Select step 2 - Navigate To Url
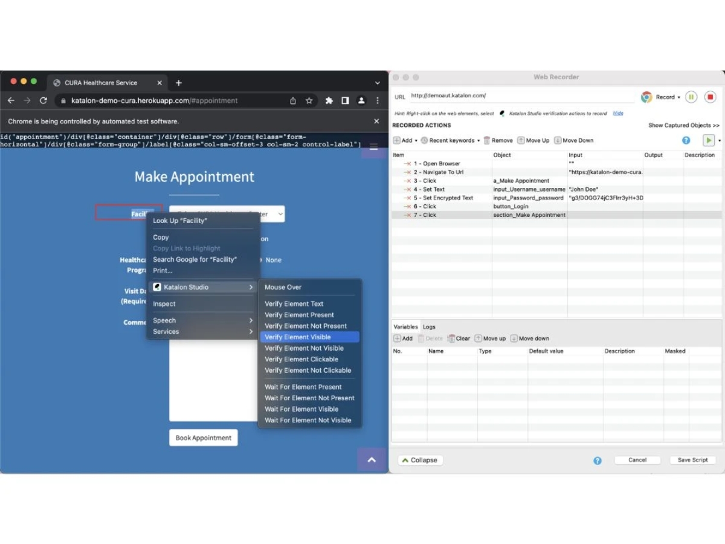Viewport: 725px width, 544px height. click(x=556, y=172)
